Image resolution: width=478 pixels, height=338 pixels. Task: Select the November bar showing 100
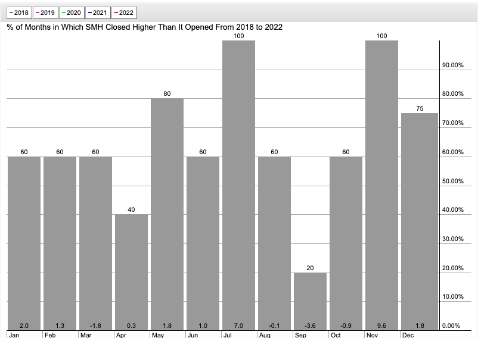pos(381,186)
